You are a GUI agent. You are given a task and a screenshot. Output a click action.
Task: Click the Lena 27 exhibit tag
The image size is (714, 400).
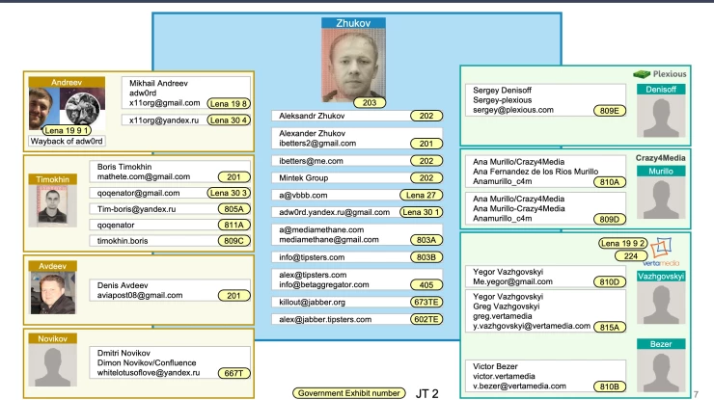coord(421,196)
